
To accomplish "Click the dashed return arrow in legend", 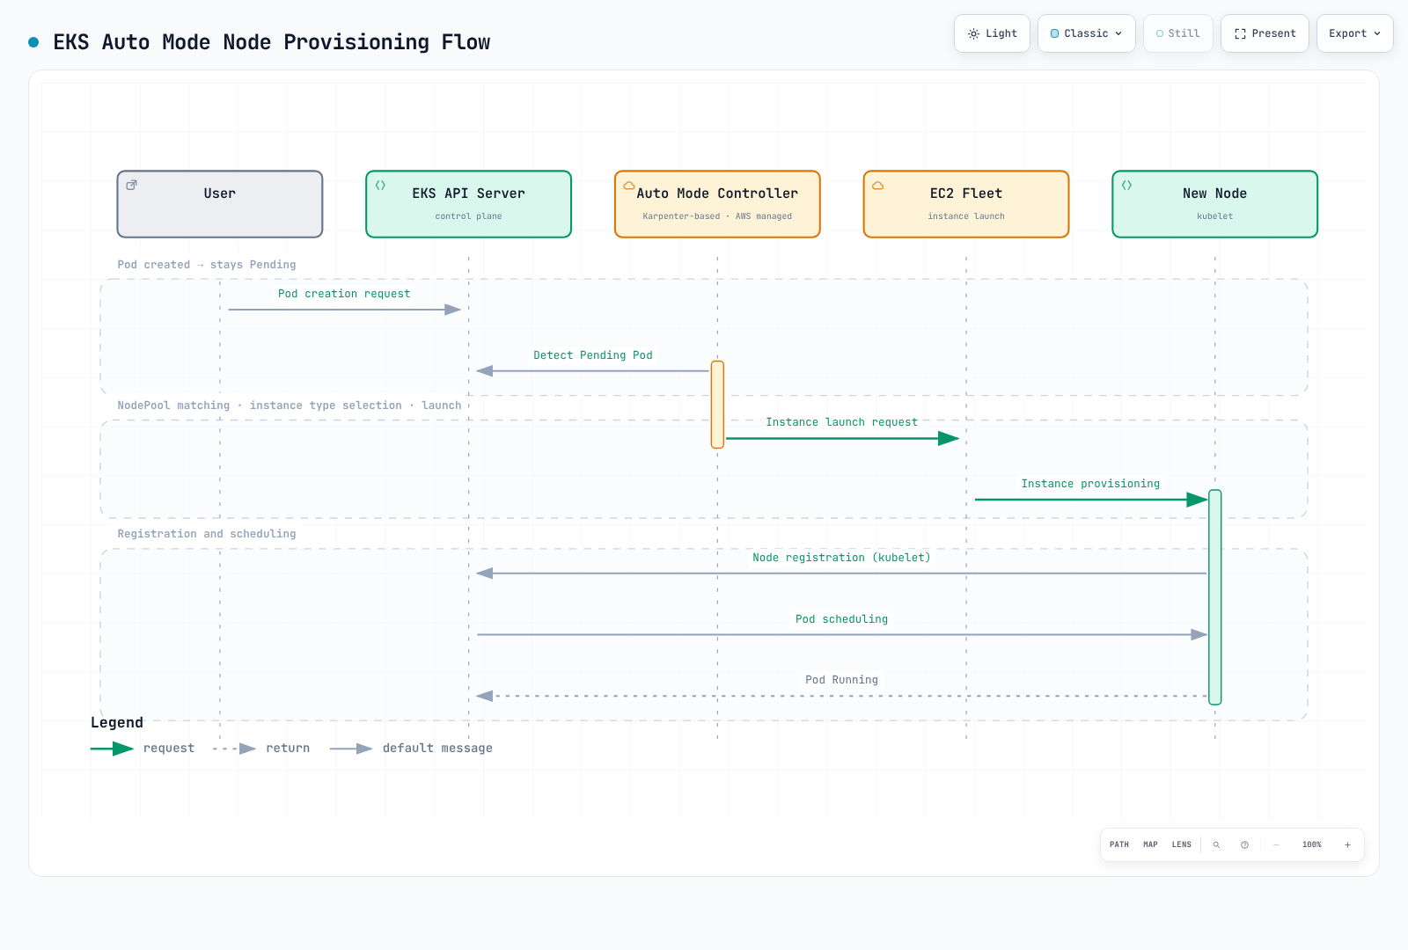I will [x=234, y=749].
